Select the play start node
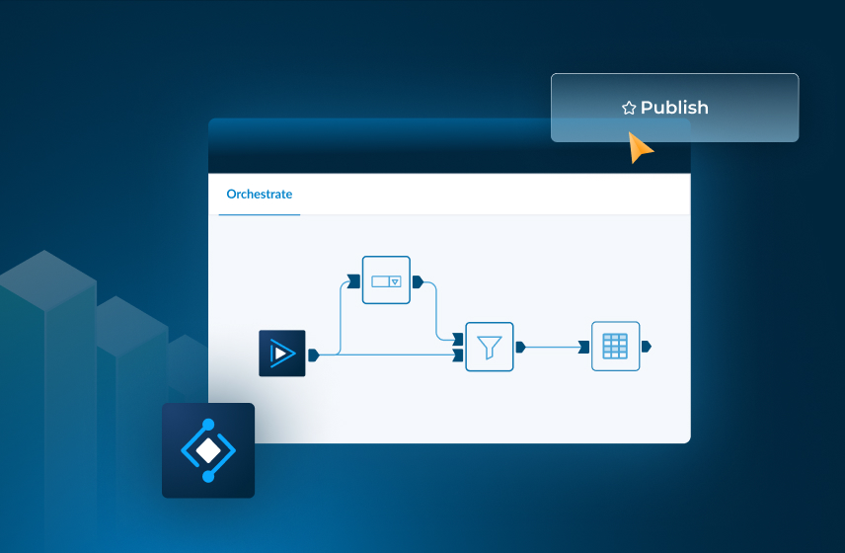Image resolution: width=845 pixels, height=553 pixels. (282, 354)
